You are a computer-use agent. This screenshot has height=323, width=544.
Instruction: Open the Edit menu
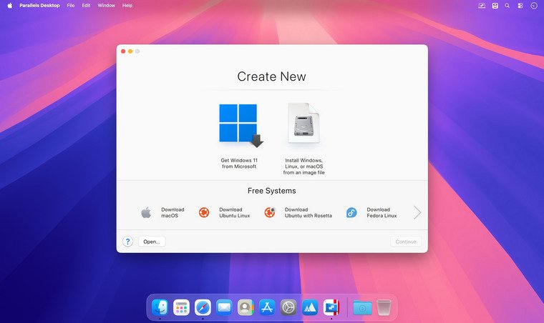(x=86, y=5)
